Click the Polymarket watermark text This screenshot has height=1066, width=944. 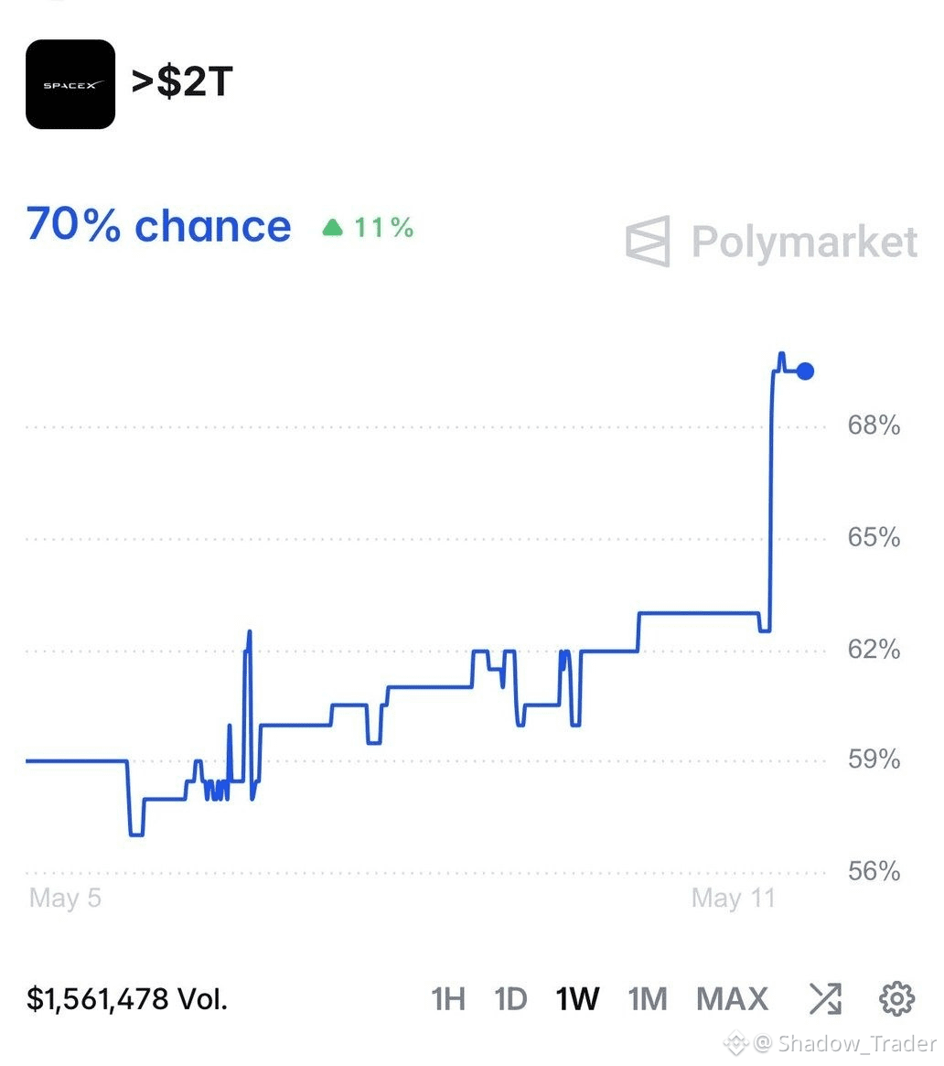click(804, 242)
